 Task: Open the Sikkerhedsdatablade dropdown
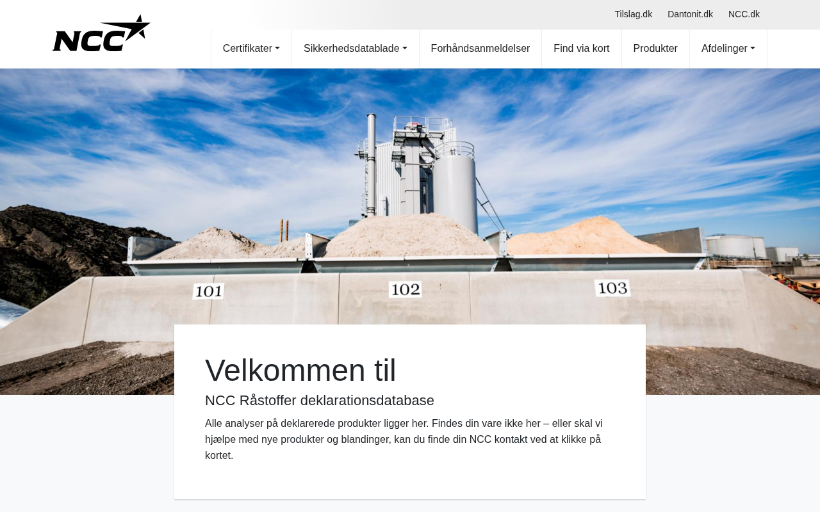pos(356,49)
